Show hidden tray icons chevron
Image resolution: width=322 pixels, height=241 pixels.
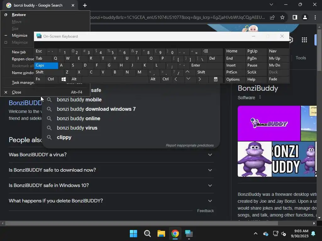[x=256, y=233]
